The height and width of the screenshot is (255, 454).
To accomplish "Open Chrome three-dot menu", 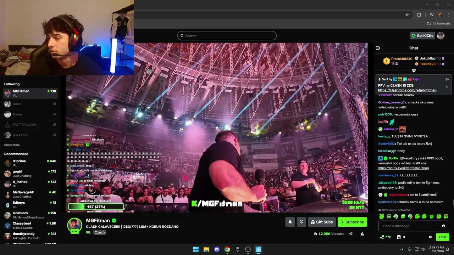I will [x=449, y=15].
